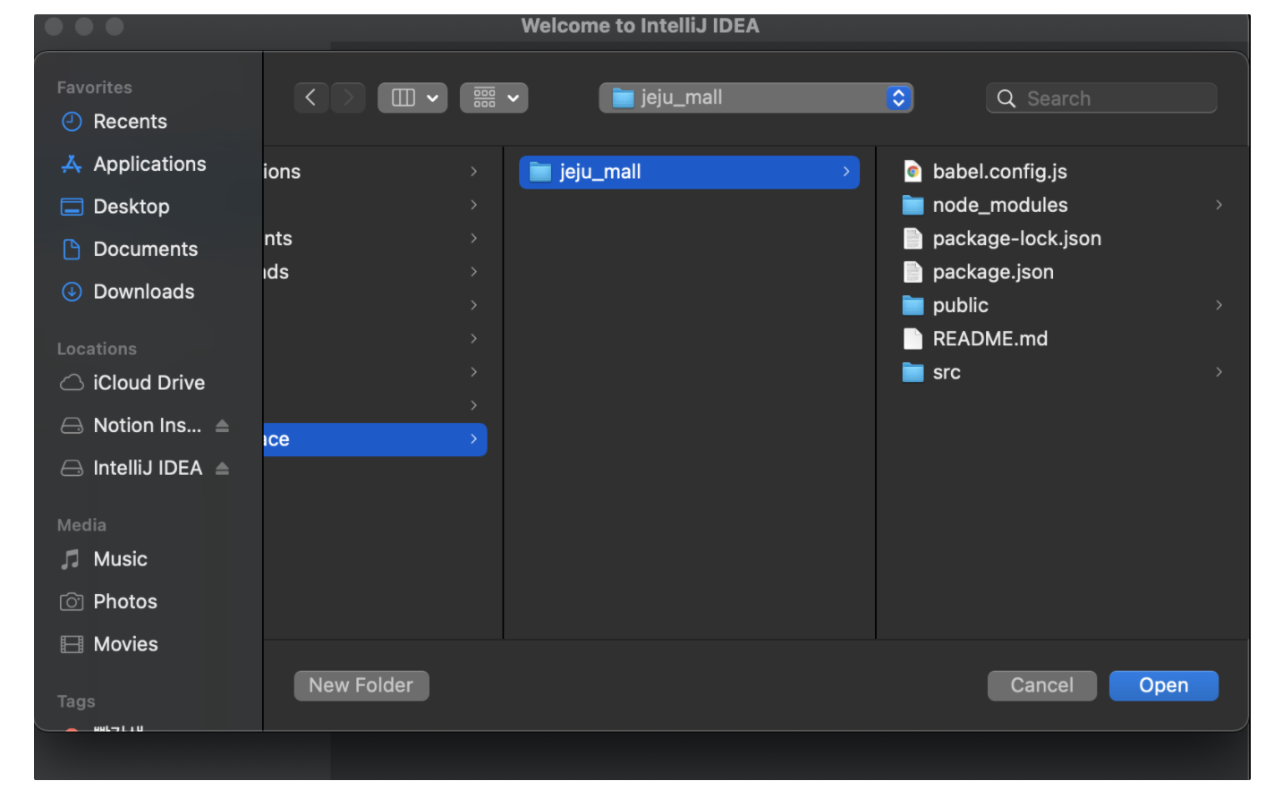1274x798 pixels.
Task: Click the Downloads arrow icon
Action: pos(72,292)
